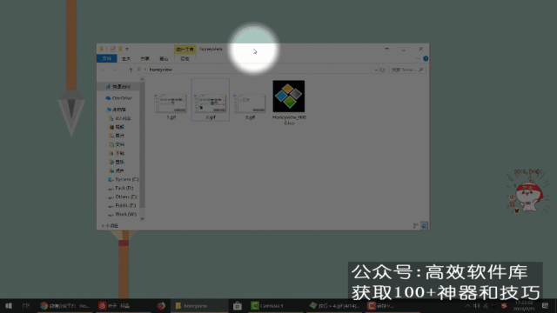Open the 1.gif thumbnail

click(171, 103)
